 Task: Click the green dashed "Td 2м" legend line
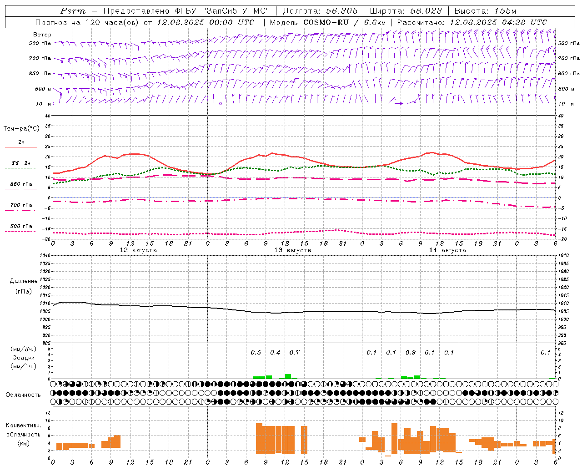point(20,168)
